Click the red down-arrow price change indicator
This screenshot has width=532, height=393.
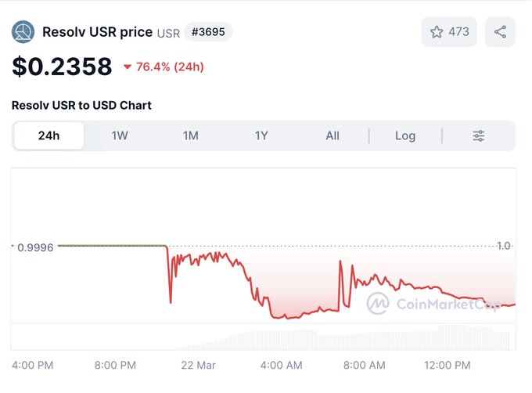click(128, 67)
